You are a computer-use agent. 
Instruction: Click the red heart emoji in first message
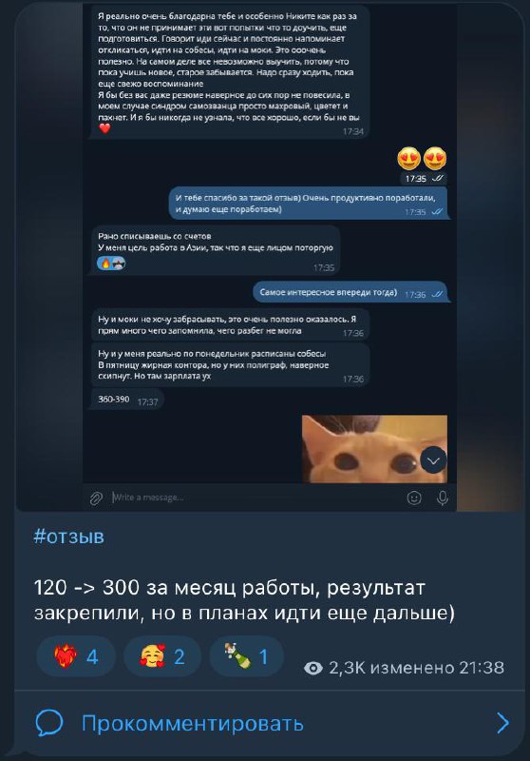104,128
